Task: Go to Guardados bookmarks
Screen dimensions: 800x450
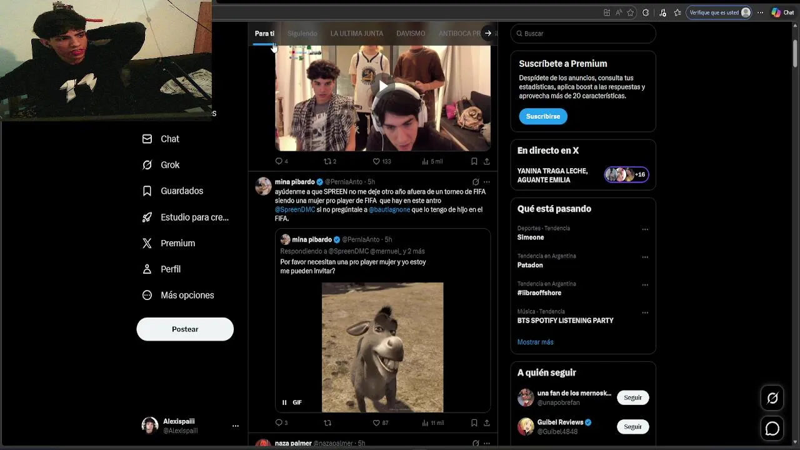Action: pos(172,191)
